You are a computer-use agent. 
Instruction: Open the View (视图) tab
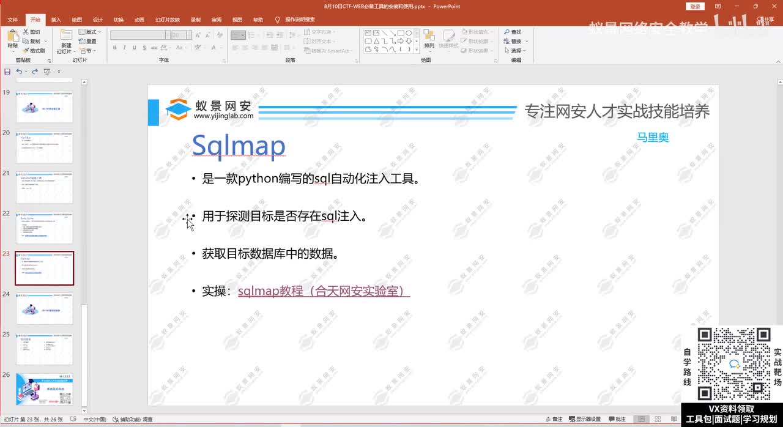(x=237, y=20)
